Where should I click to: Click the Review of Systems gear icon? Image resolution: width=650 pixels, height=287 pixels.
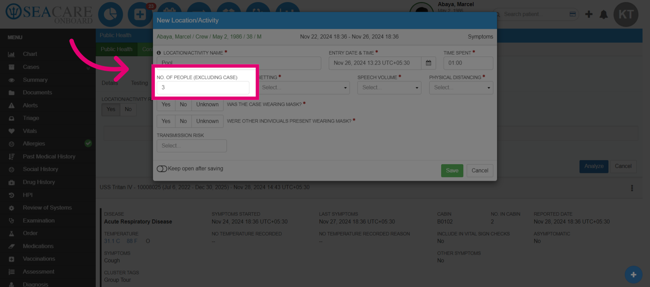tap(12, 208)
